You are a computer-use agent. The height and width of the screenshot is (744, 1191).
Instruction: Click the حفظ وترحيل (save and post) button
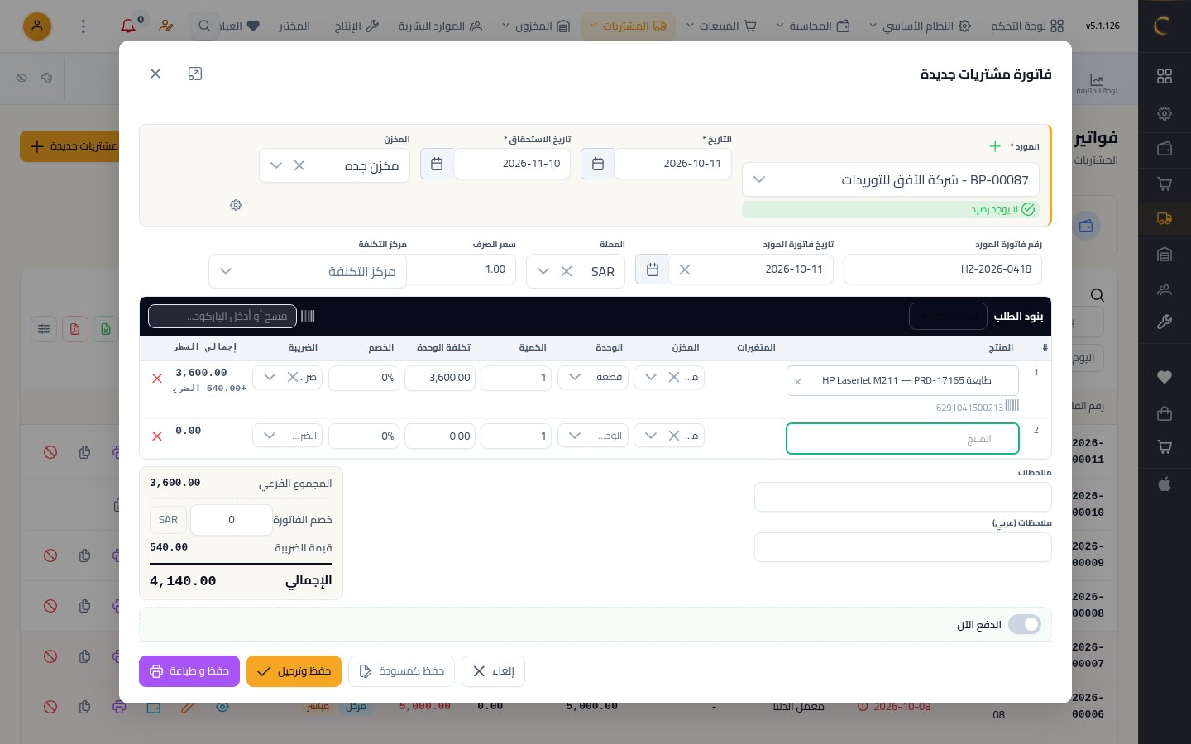click(x=294, y=671)
